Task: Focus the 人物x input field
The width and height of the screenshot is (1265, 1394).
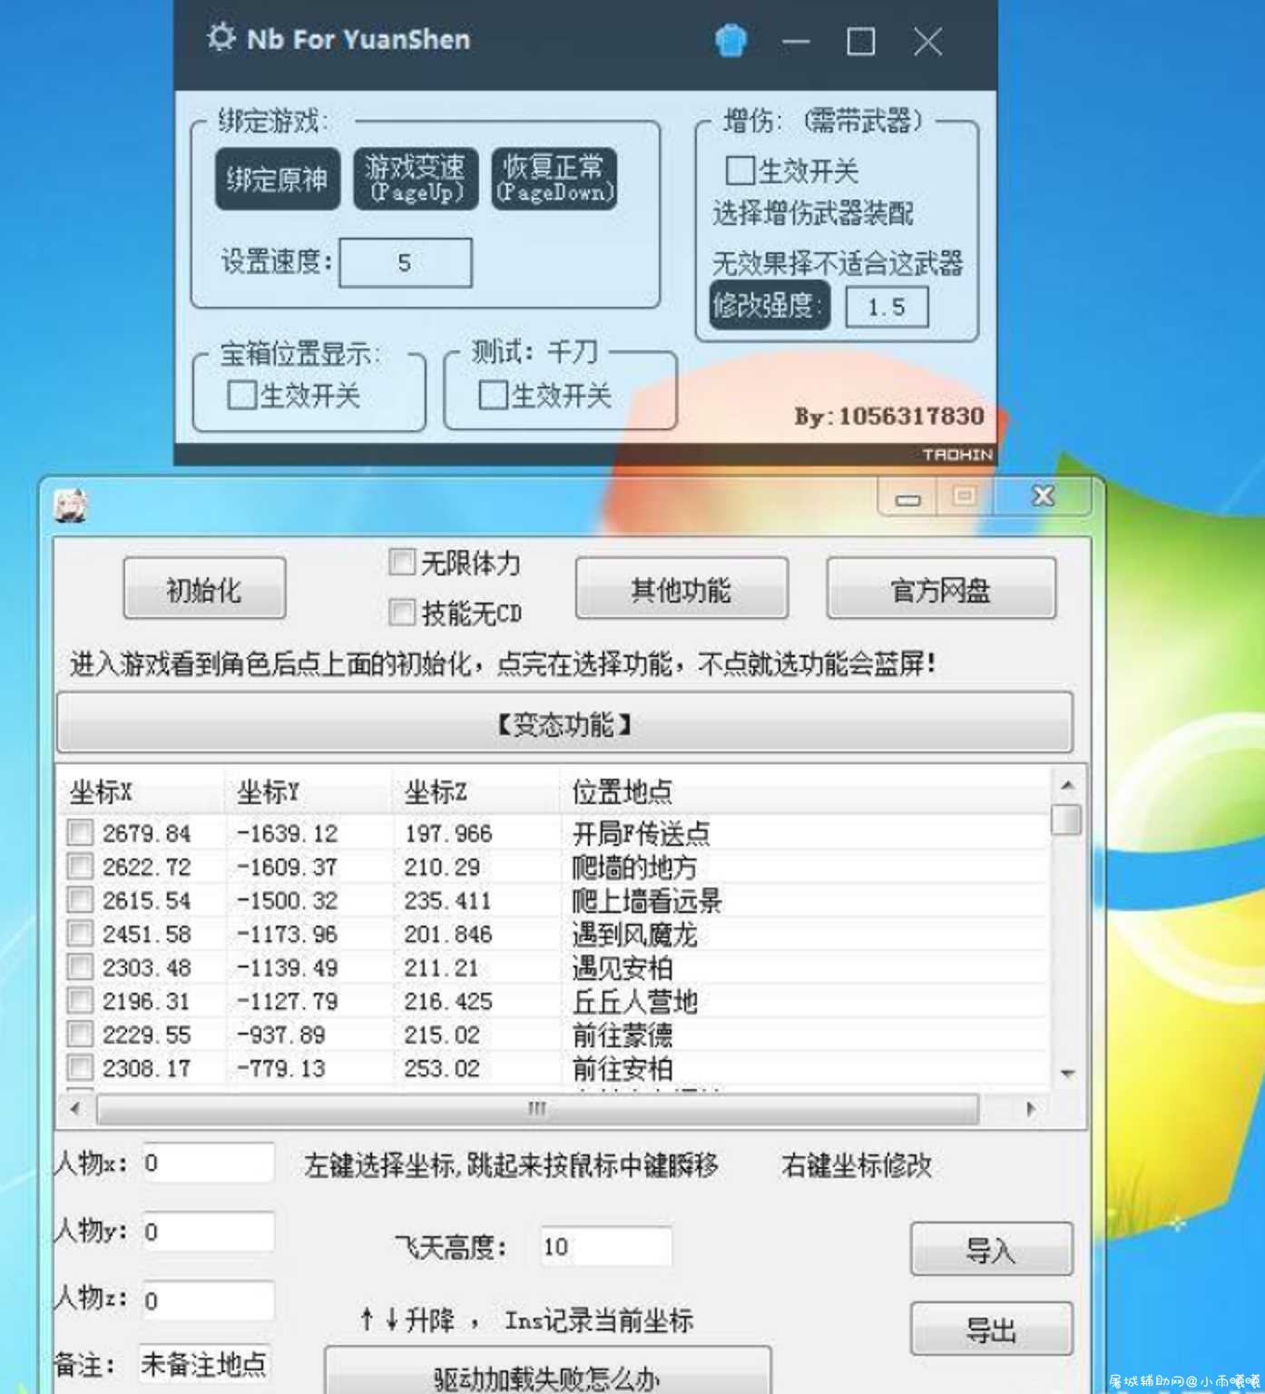Action: [208, 1163]
